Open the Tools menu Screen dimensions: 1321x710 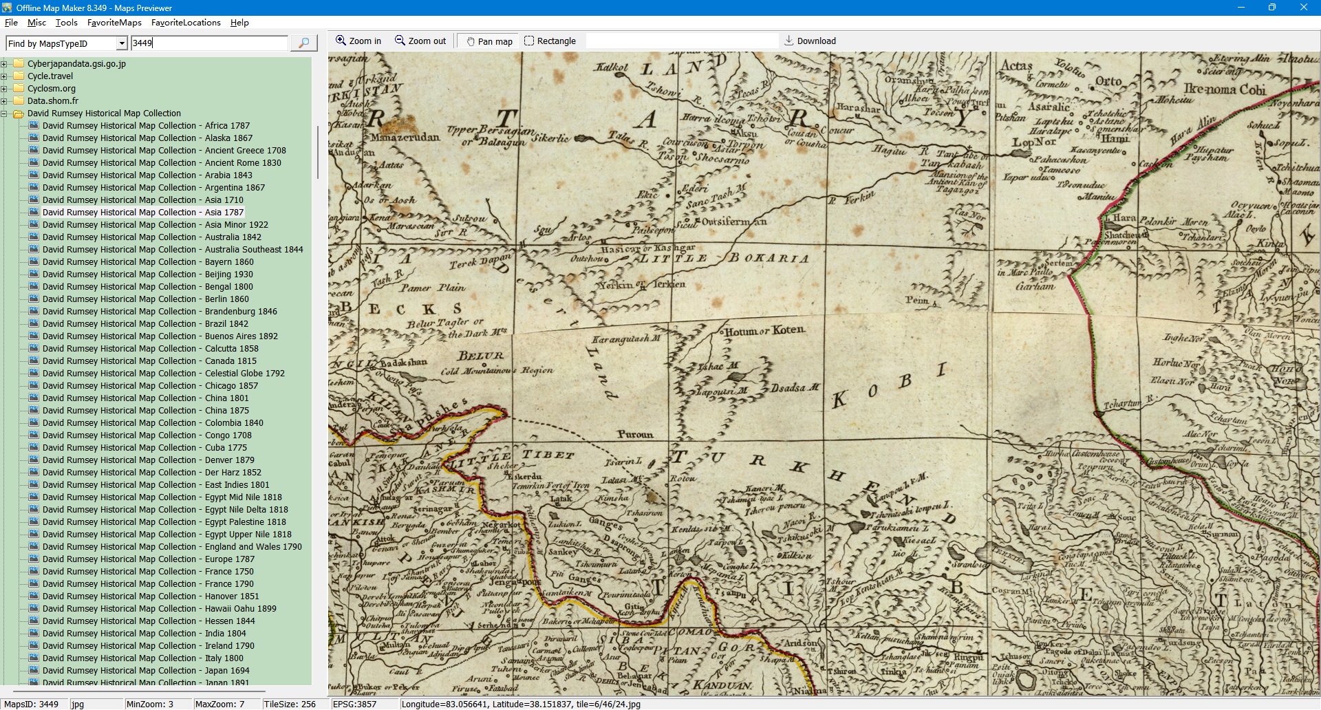coord(66,23)
